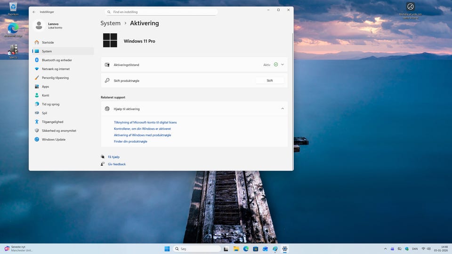The width and height of the screenshot is (452, 254).
Task: Show hidden system tray icons
Action: [x=386, y=248]
